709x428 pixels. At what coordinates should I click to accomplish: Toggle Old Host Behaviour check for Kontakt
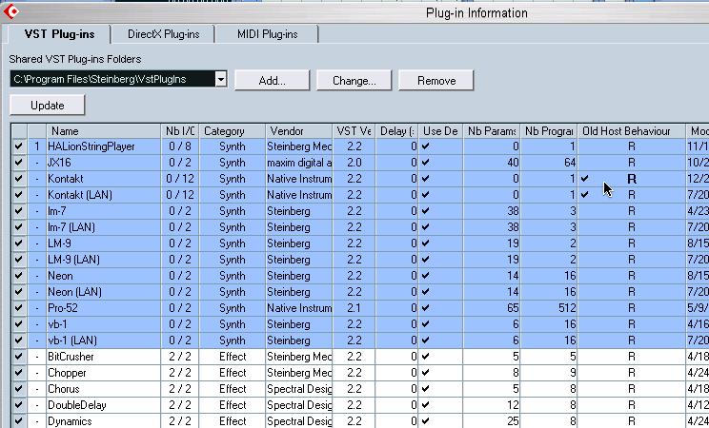585,179
